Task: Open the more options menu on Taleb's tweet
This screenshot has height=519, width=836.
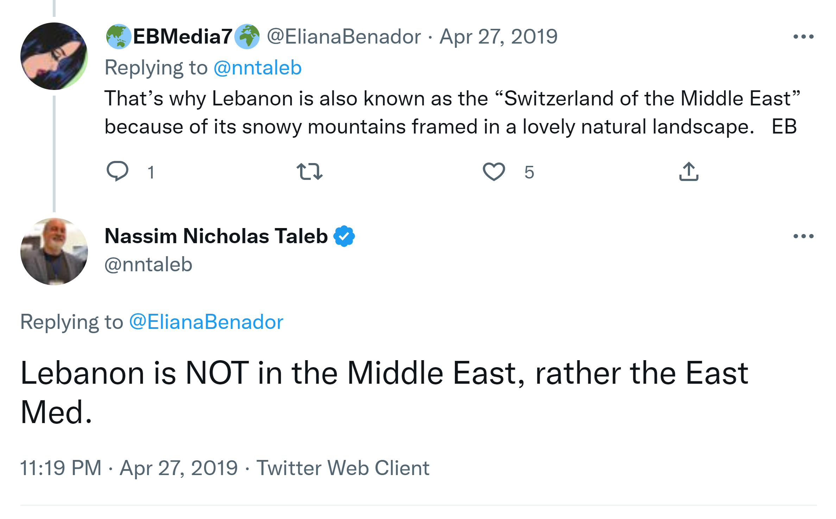Action: [803, 236]
